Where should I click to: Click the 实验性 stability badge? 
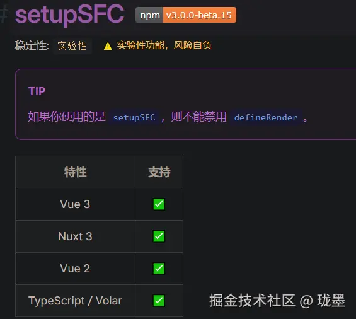click(x=72, y=46)
